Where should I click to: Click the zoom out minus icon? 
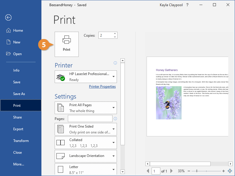point(189,171)
